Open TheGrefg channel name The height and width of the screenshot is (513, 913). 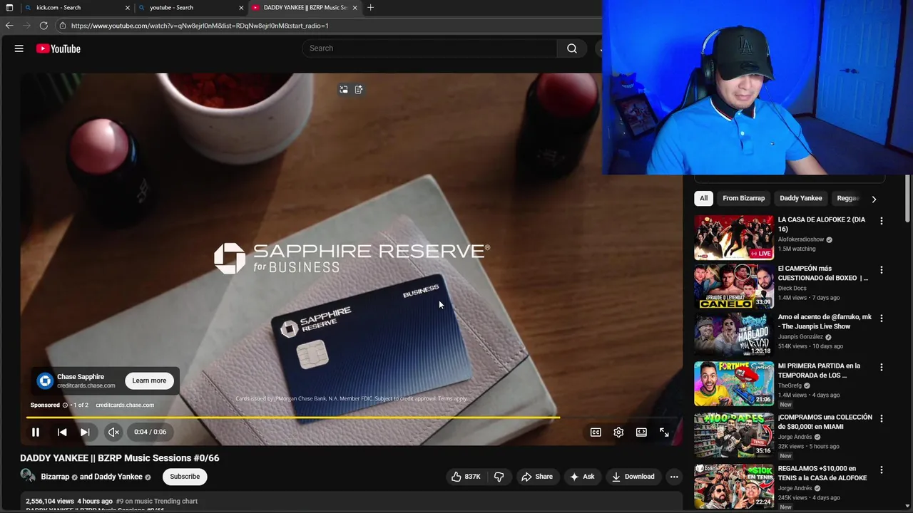pyautogui.click(x=790, y=385)
